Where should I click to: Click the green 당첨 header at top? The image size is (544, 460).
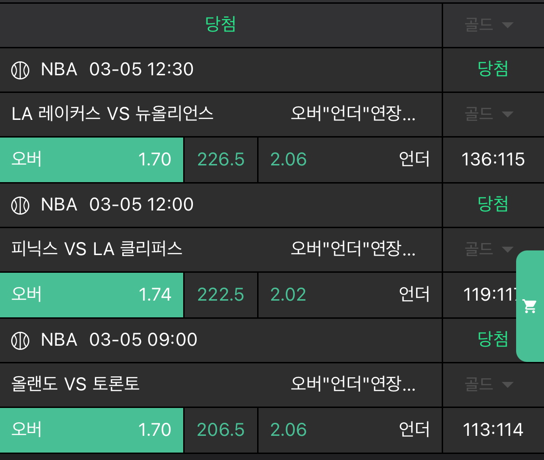pos(220,25)
